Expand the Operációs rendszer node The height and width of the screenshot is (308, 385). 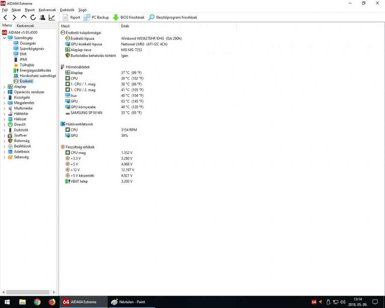pos(4,92)
